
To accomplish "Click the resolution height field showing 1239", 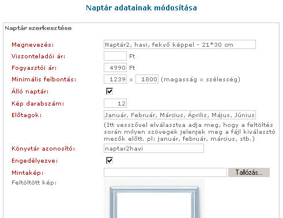I will click(115, 79).
